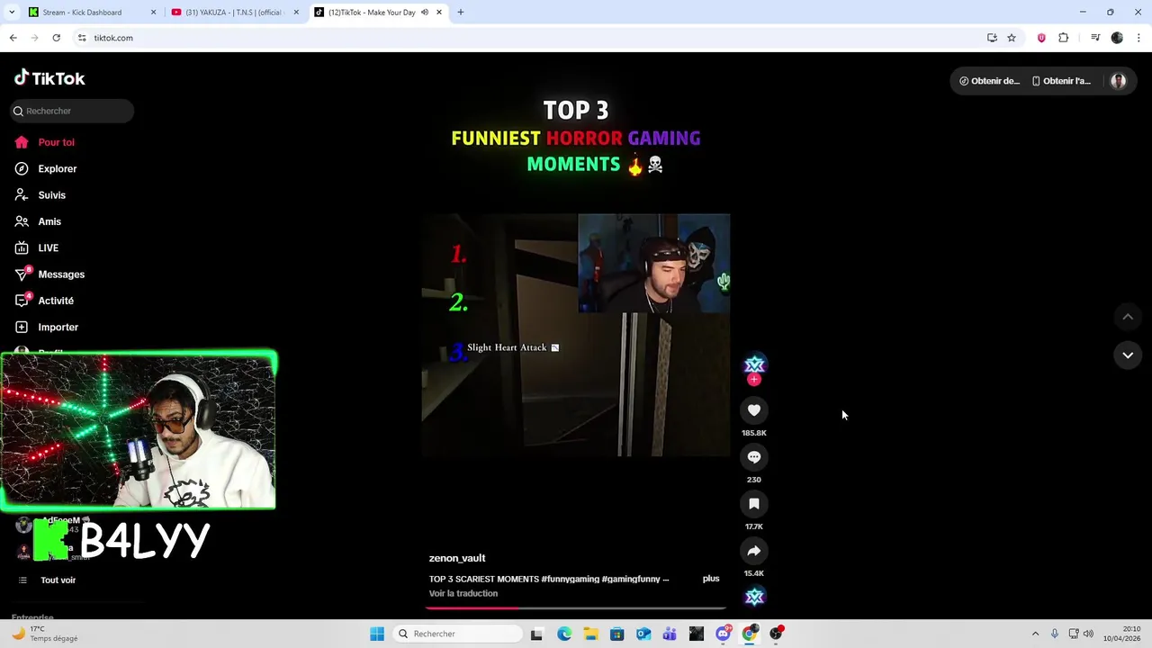Open the media control icon in toolbar
This screenshot has height=648, width=1152.
pyautogui.click(x=1095, y=38)
